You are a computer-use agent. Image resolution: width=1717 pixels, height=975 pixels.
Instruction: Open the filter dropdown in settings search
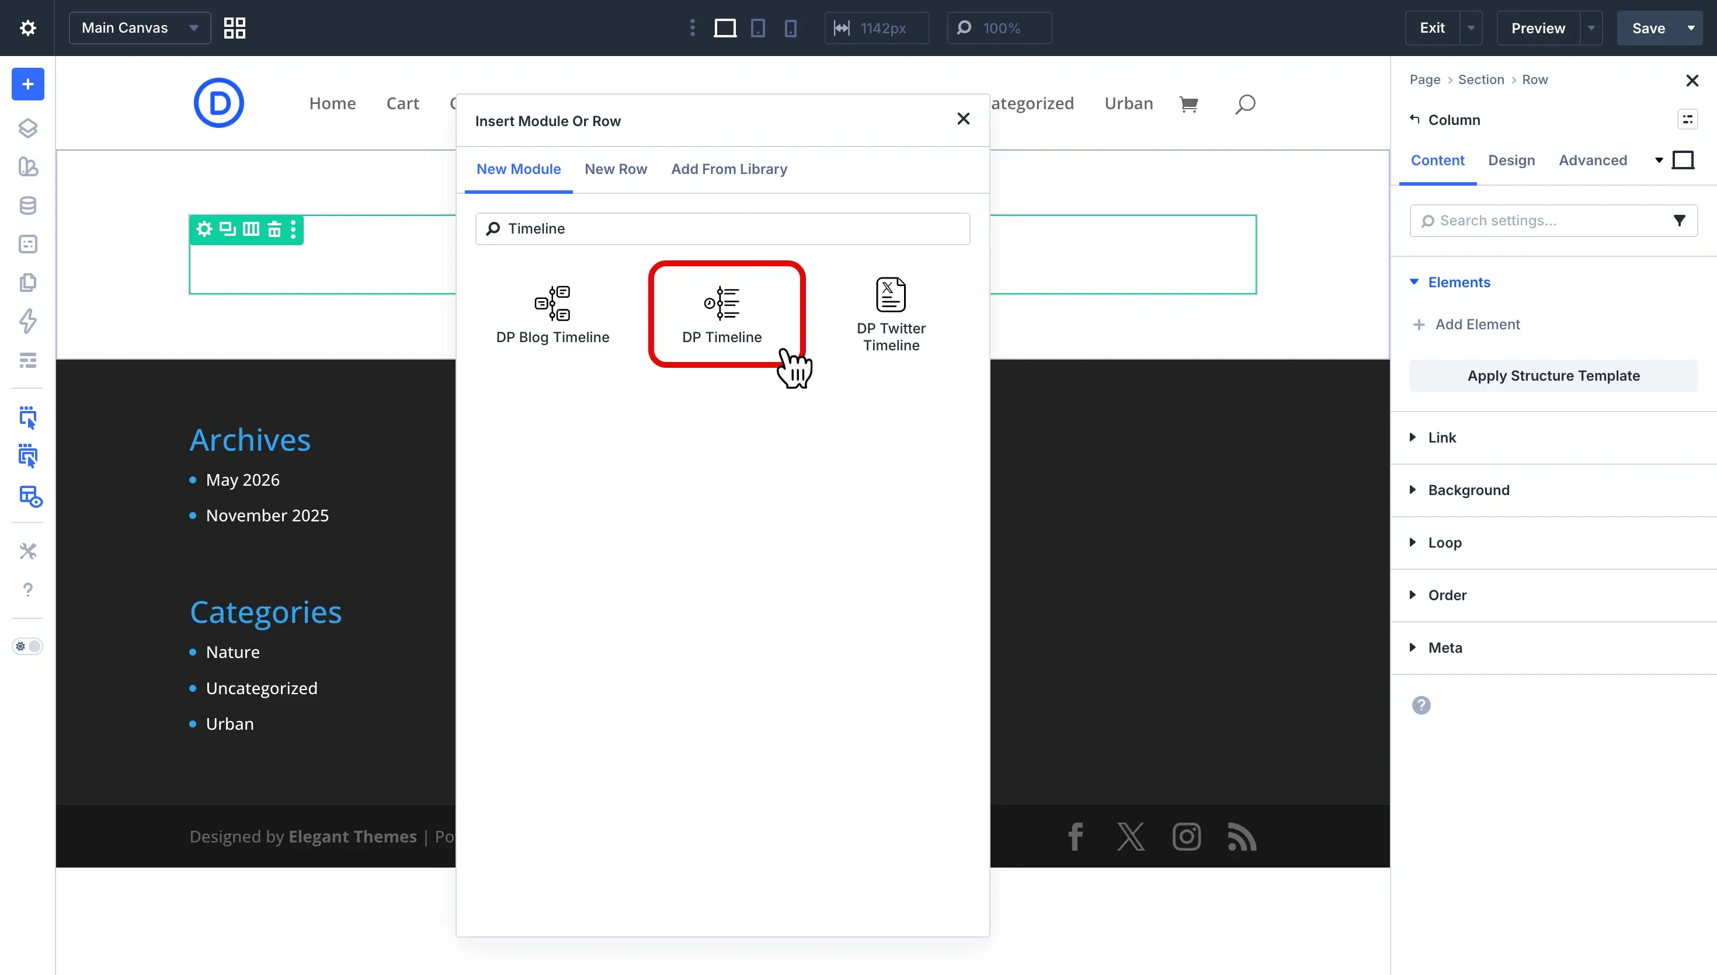(1680, 221)
